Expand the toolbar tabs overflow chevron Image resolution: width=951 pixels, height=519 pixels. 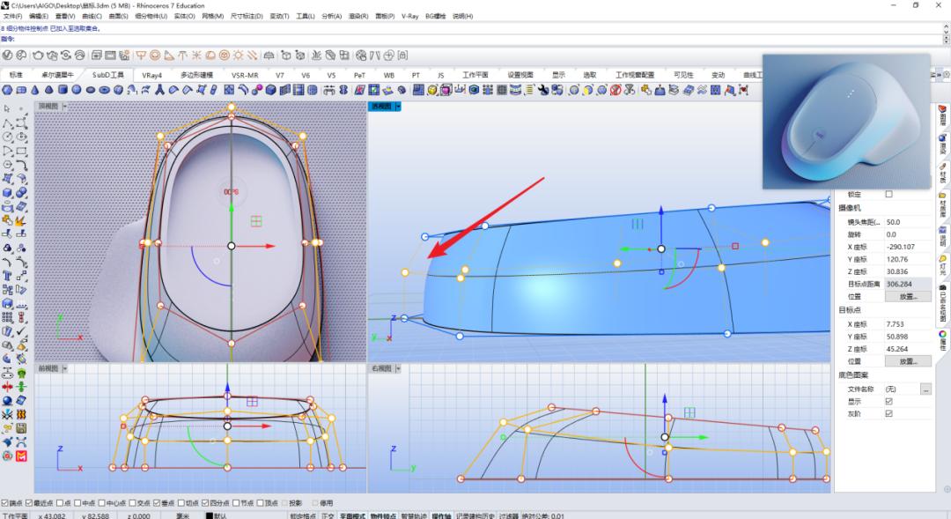tap(939, 75)
